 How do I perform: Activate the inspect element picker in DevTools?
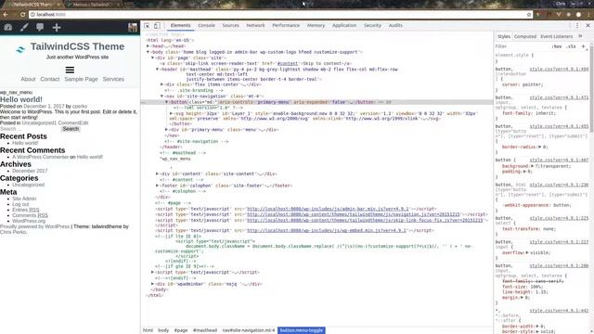pos(147,25)
